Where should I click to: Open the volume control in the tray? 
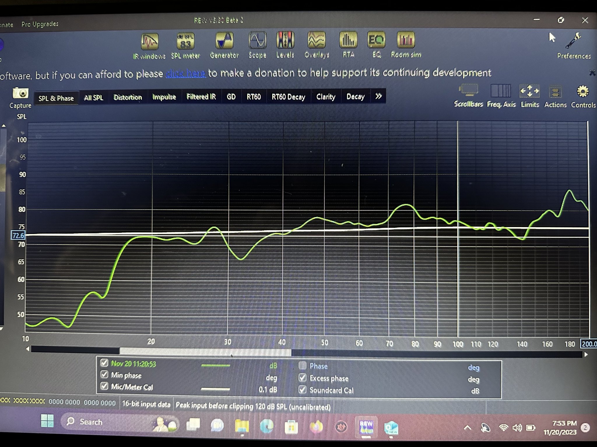click(517, 428)
